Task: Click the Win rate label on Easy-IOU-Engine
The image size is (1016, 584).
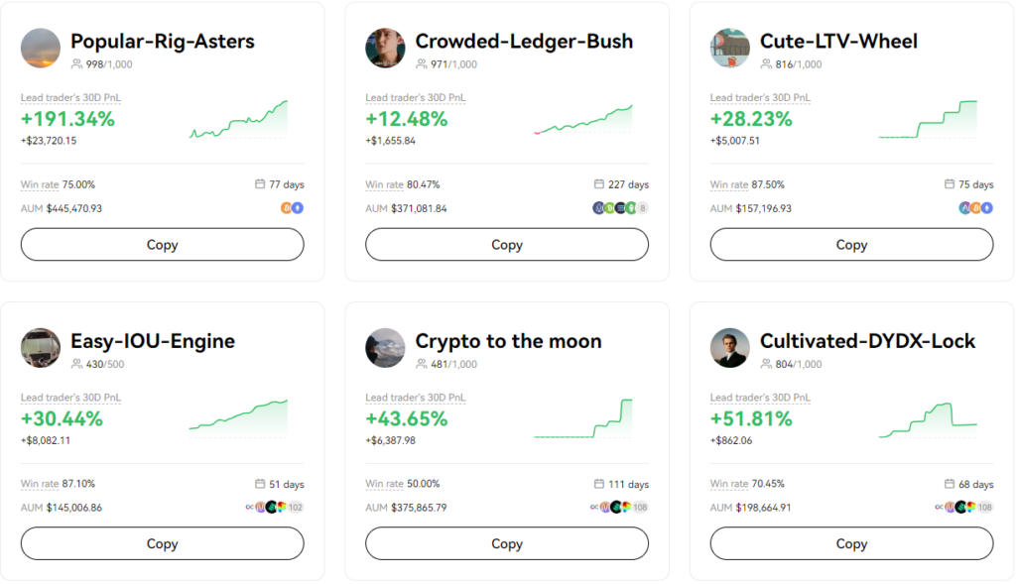Action: (38, 484)
